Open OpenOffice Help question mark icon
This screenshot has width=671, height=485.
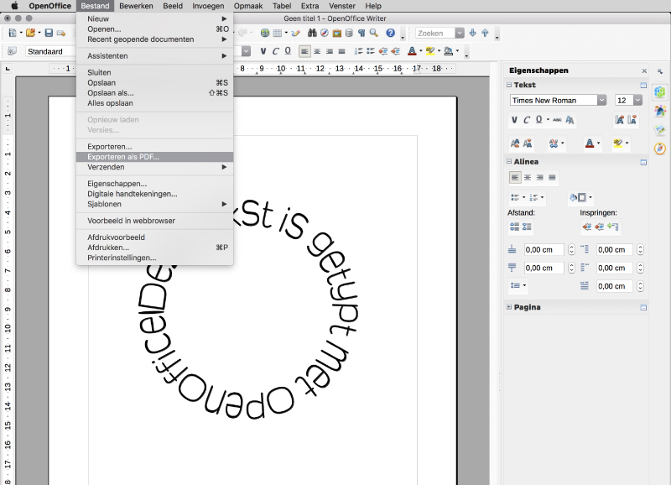(390, 33)
